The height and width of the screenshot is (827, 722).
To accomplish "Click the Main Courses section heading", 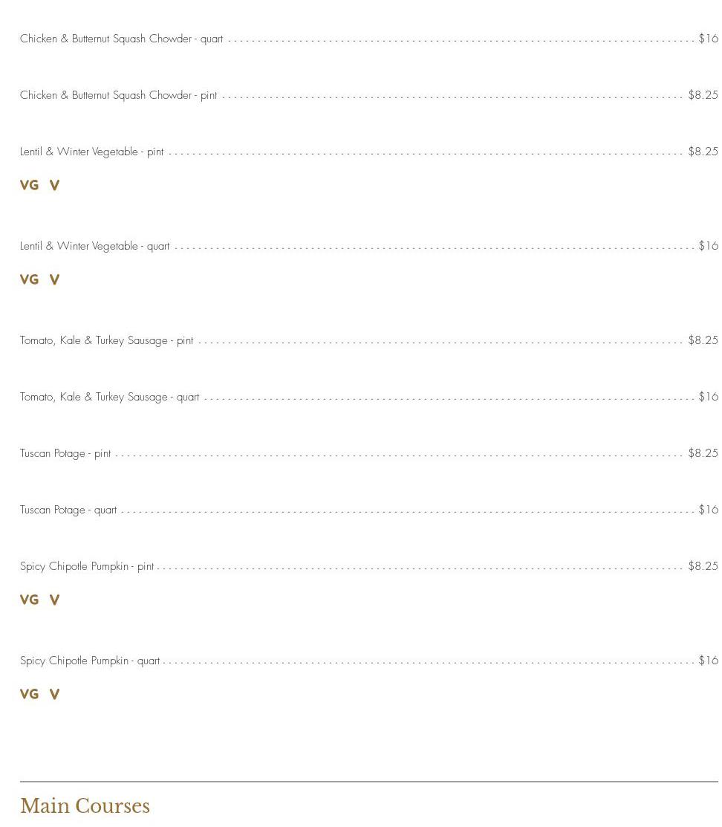I will (x=85, y=806).
